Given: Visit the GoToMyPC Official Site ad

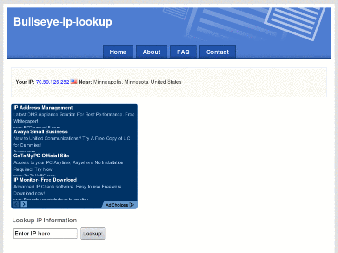Looking at the screenshot, I should tap(41, 156).
